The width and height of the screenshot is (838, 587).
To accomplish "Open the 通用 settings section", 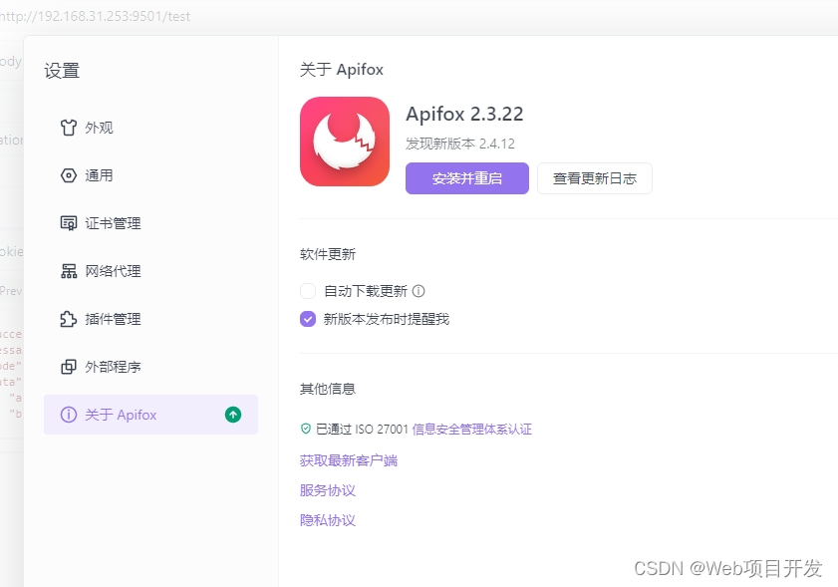I will 150,175.
